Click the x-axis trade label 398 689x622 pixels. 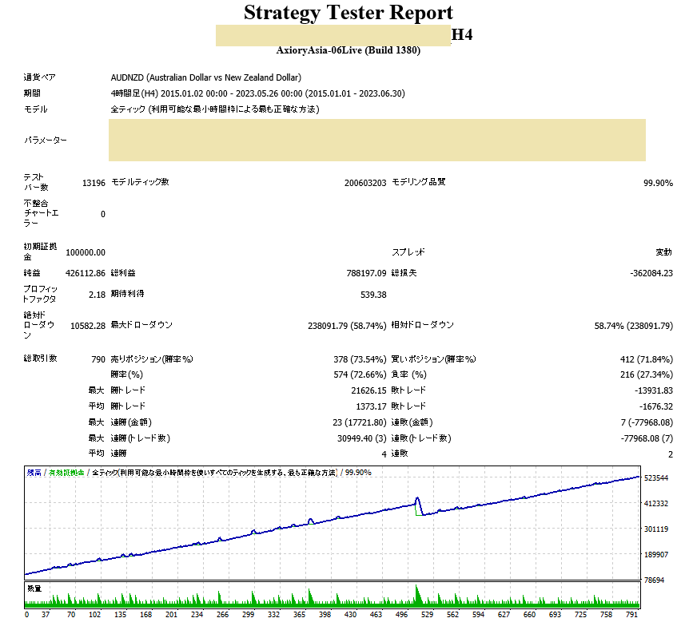tap(325, 615)
